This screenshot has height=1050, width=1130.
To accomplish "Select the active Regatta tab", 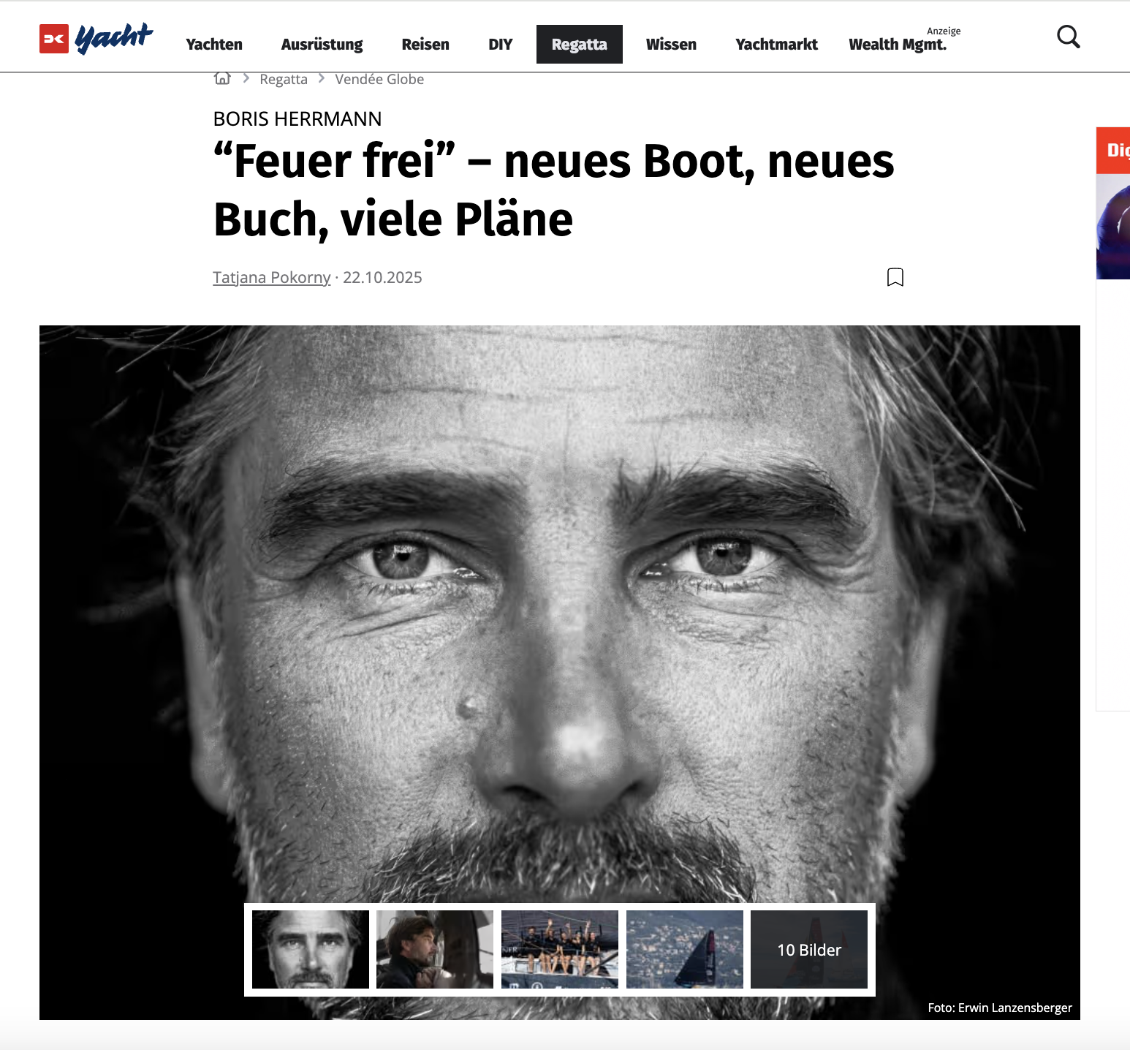I will [x=580, y=45].
